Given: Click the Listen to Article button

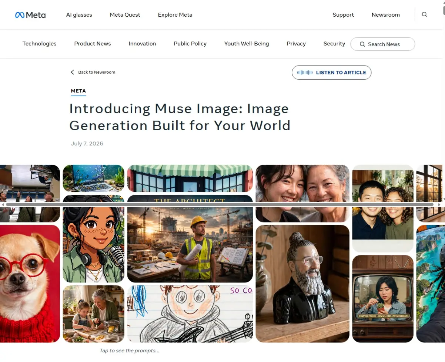Looking at the screenshot, I should 332,73.
